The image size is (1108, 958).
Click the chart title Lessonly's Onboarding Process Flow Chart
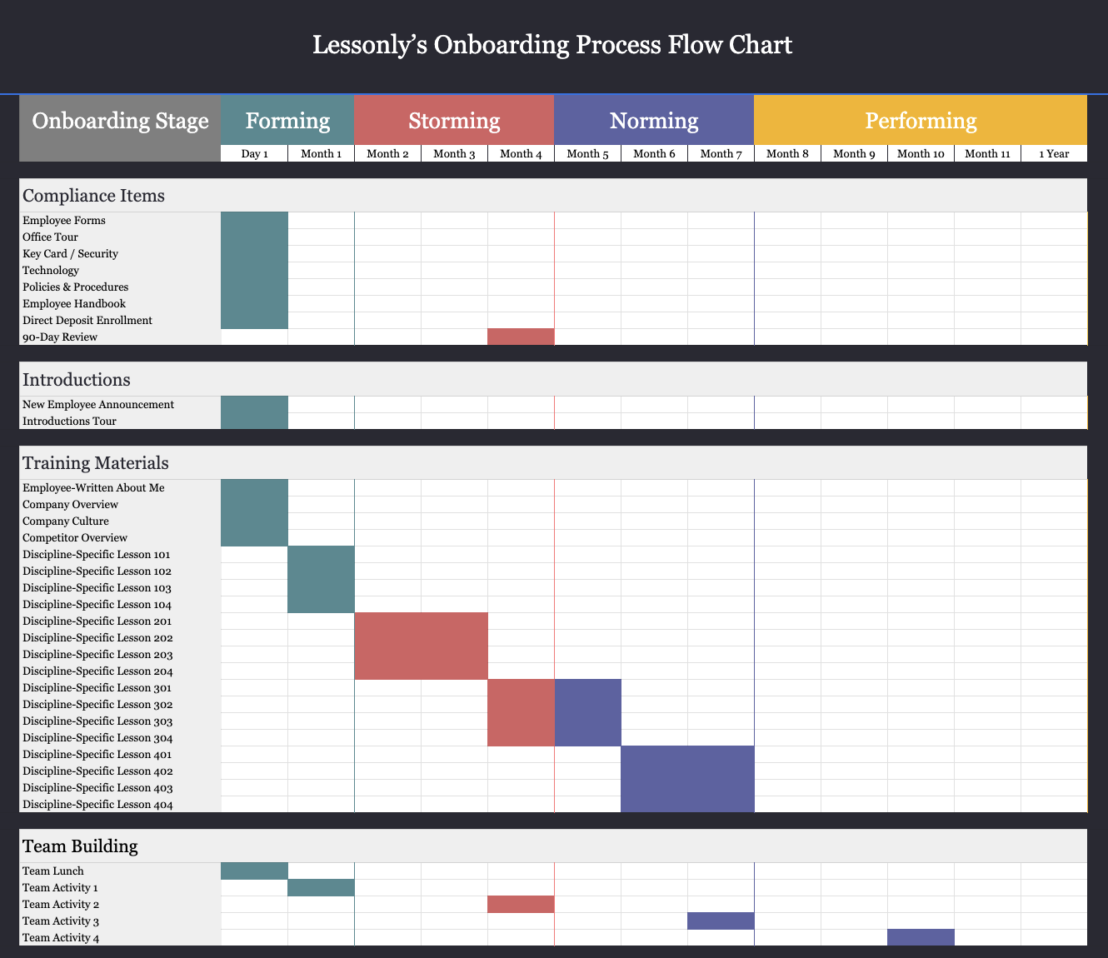[x=552, y=44]
